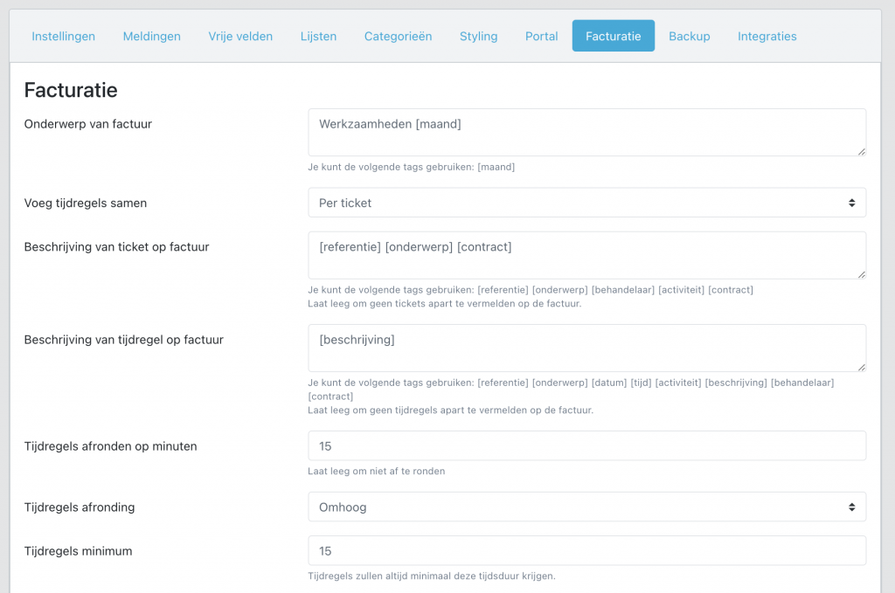
Task: Select the Categorieën tab
Action: click(x=398, y=36)
